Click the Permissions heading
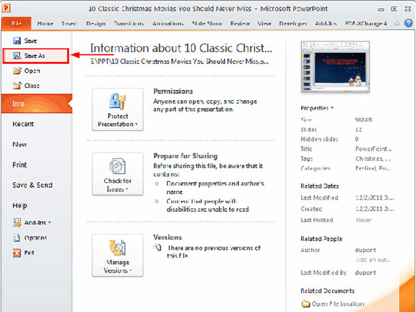 click(173, 91)
